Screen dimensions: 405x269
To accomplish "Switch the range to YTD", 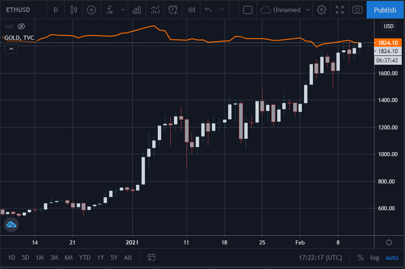I will pos(84,257).
